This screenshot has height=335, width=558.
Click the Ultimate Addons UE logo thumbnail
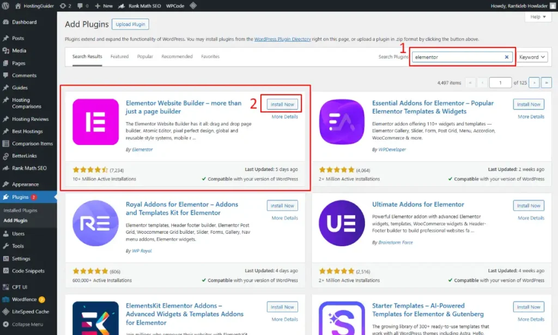[x=342, y=223]
